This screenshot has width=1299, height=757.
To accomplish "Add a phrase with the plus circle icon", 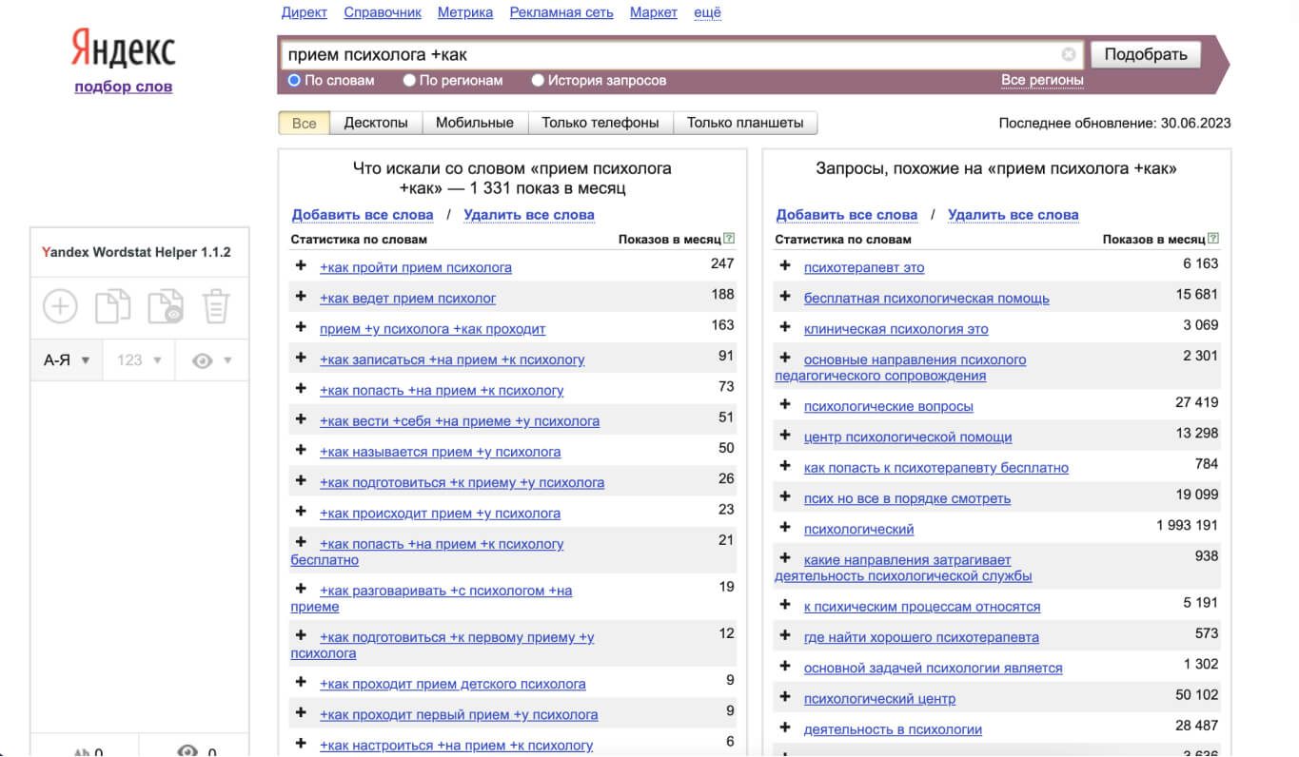I will pos(59,305).
